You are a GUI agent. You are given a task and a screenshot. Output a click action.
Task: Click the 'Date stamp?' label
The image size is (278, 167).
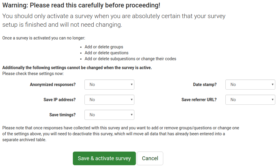(205, 85)
